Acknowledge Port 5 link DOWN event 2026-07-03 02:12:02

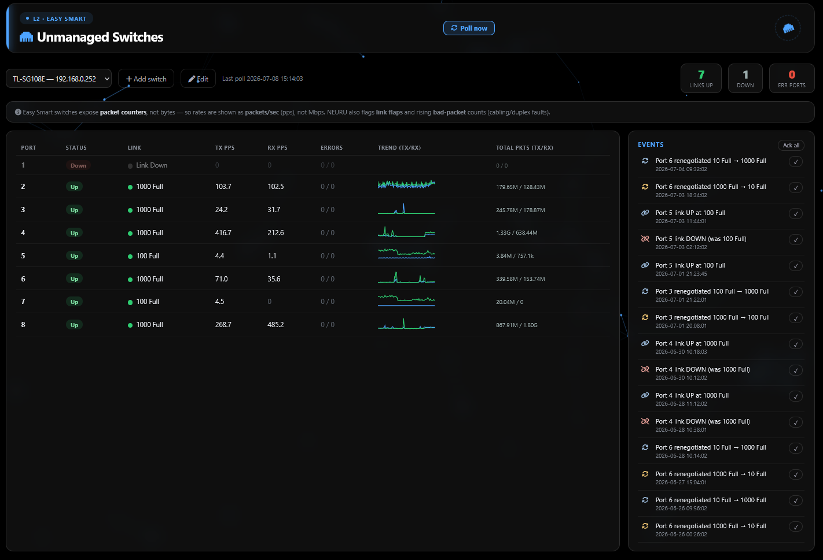[x=796, y=240]
